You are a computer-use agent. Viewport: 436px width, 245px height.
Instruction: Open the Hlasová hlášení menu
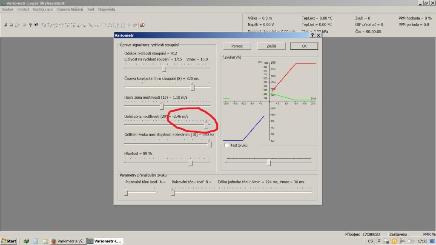[x=69, y=9]
